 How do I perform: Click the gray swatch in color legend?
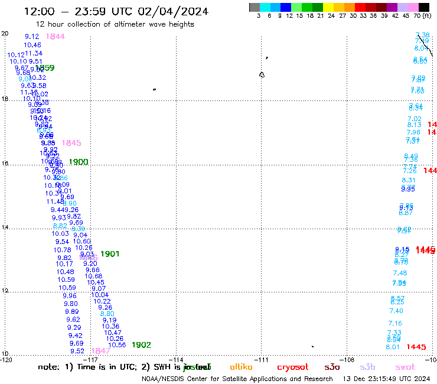[x=255, y=7]
